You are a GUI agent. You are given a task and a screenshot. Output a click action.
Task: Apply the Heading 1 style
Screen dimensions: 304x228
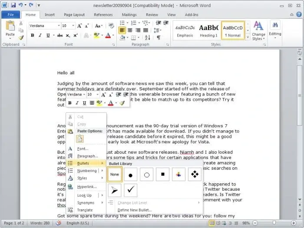208,30
